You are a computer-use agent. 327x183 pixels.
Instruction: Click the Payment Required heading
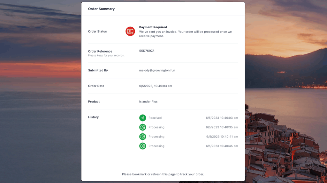click(x=153, y=27)
